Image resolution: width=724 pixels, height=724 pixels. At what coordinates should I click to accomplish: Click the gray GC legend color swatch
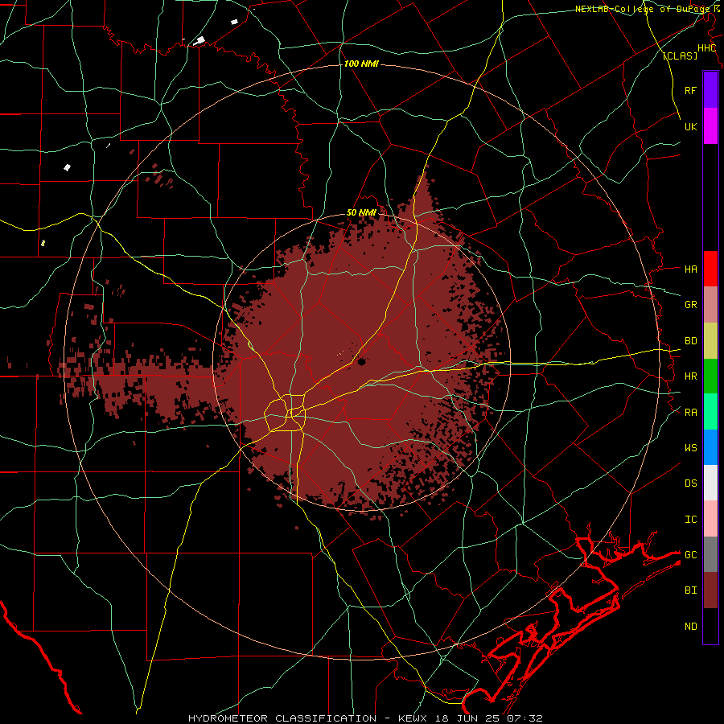[710, 554]
